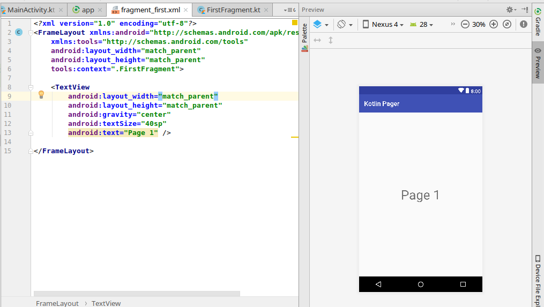Screen dimensions: 544x307
Task: Close the FirstFragment.kt tab
Action: pyautogui.click(x=266, y=10)
